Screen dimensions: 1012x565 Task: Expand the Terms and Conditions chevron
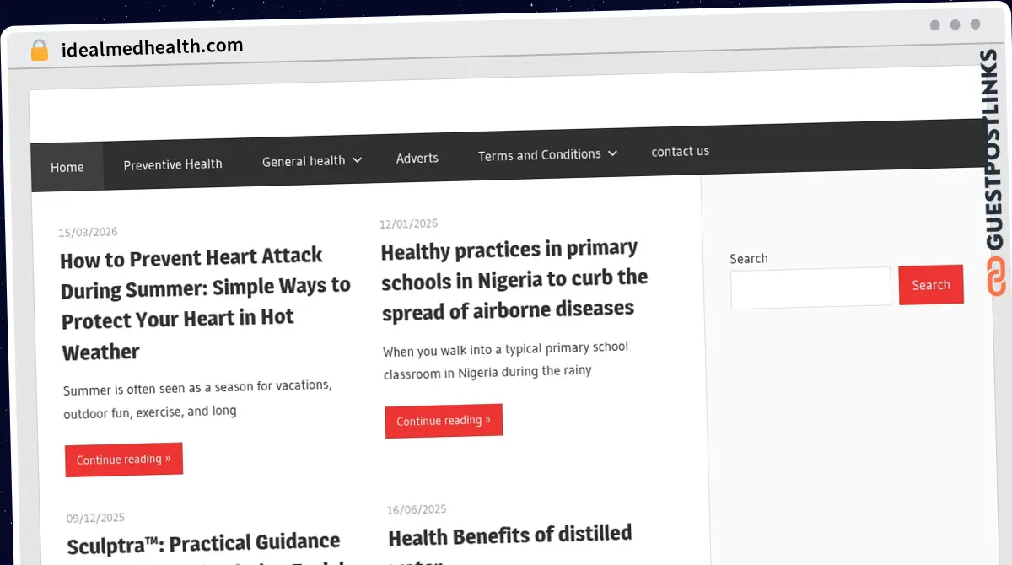click(613, 153)
